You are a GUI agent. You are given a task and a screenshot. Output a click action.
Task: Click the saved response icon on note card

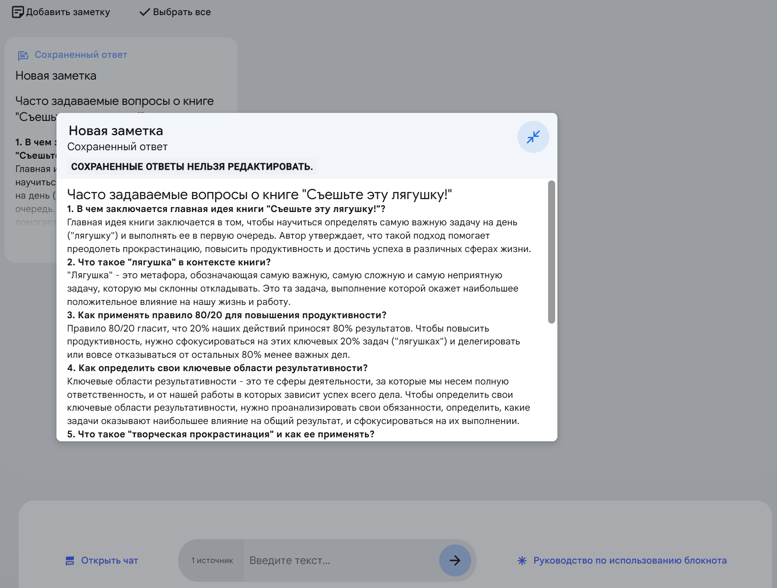click(23, 55)
